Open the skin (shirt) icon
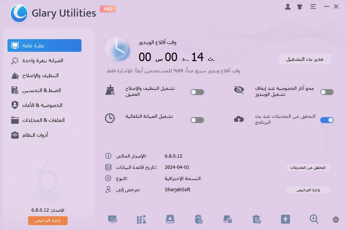346x230 pixels. pos(300,7)
